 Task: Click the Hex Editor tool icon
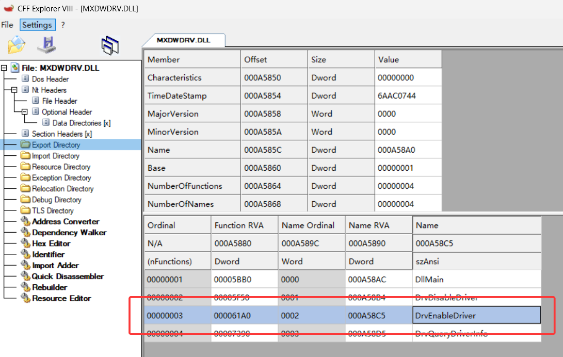click(25, 244)
